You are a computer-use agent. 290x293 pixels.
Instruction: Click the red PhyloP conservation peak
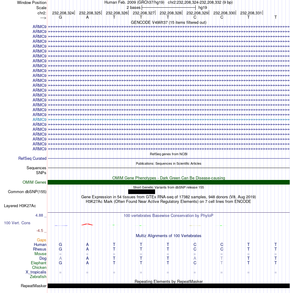(87, 225)
